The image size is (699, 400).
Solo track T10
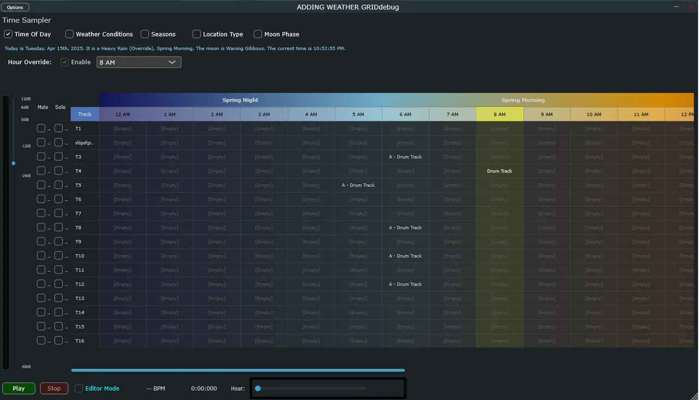[58, 256]
